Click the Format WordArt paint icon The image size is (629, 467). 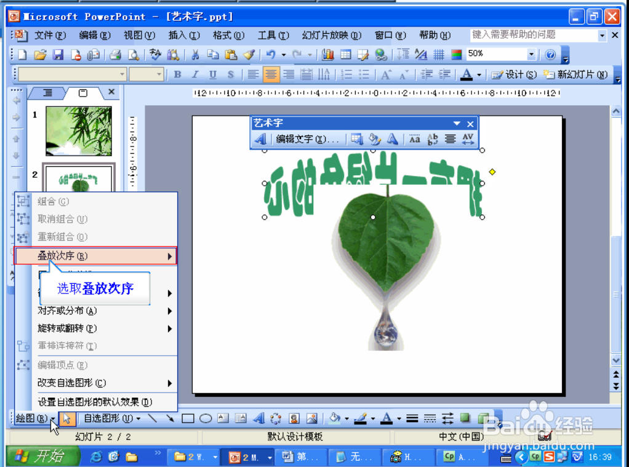click(x=375, y=139)
